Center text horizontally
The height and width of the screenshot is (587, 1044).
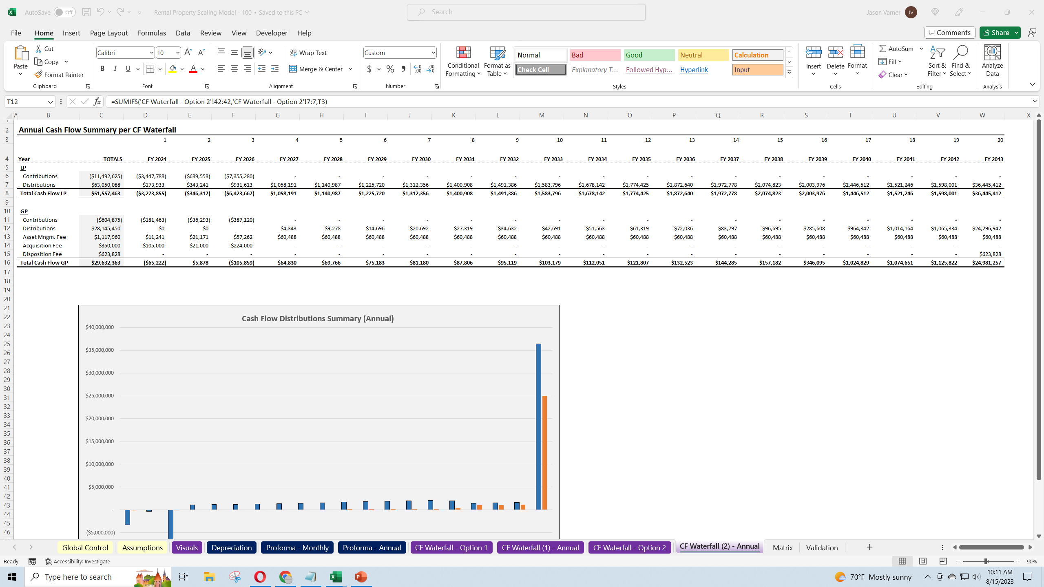[x=234, y=69]
